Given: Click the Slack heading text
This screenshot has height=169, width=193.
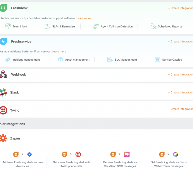Looking at the screenshot, I should [14, 93].
